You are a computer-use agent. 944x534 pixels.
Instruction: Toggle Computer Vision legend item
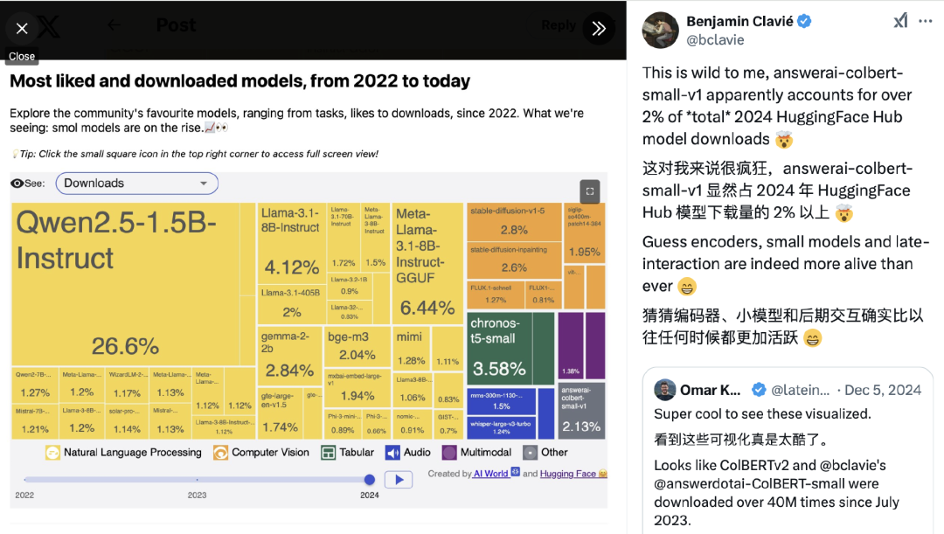(261, 453)
